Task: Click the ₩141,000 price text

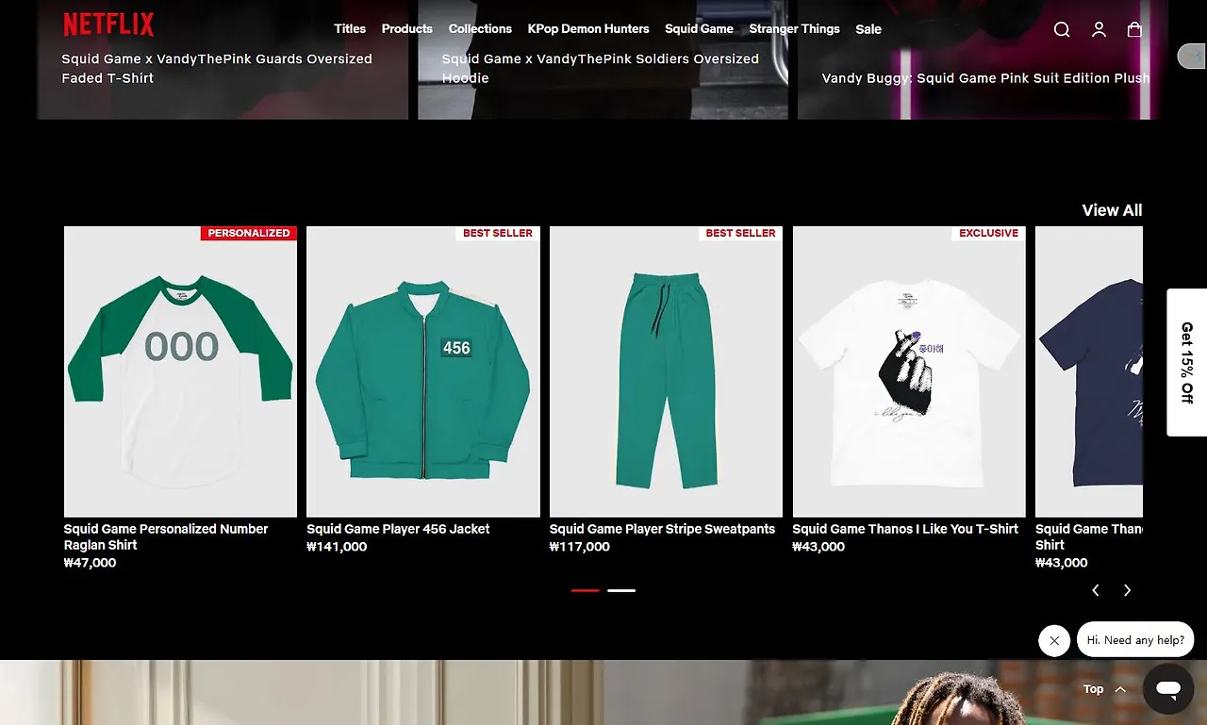Action: [337, 547]
